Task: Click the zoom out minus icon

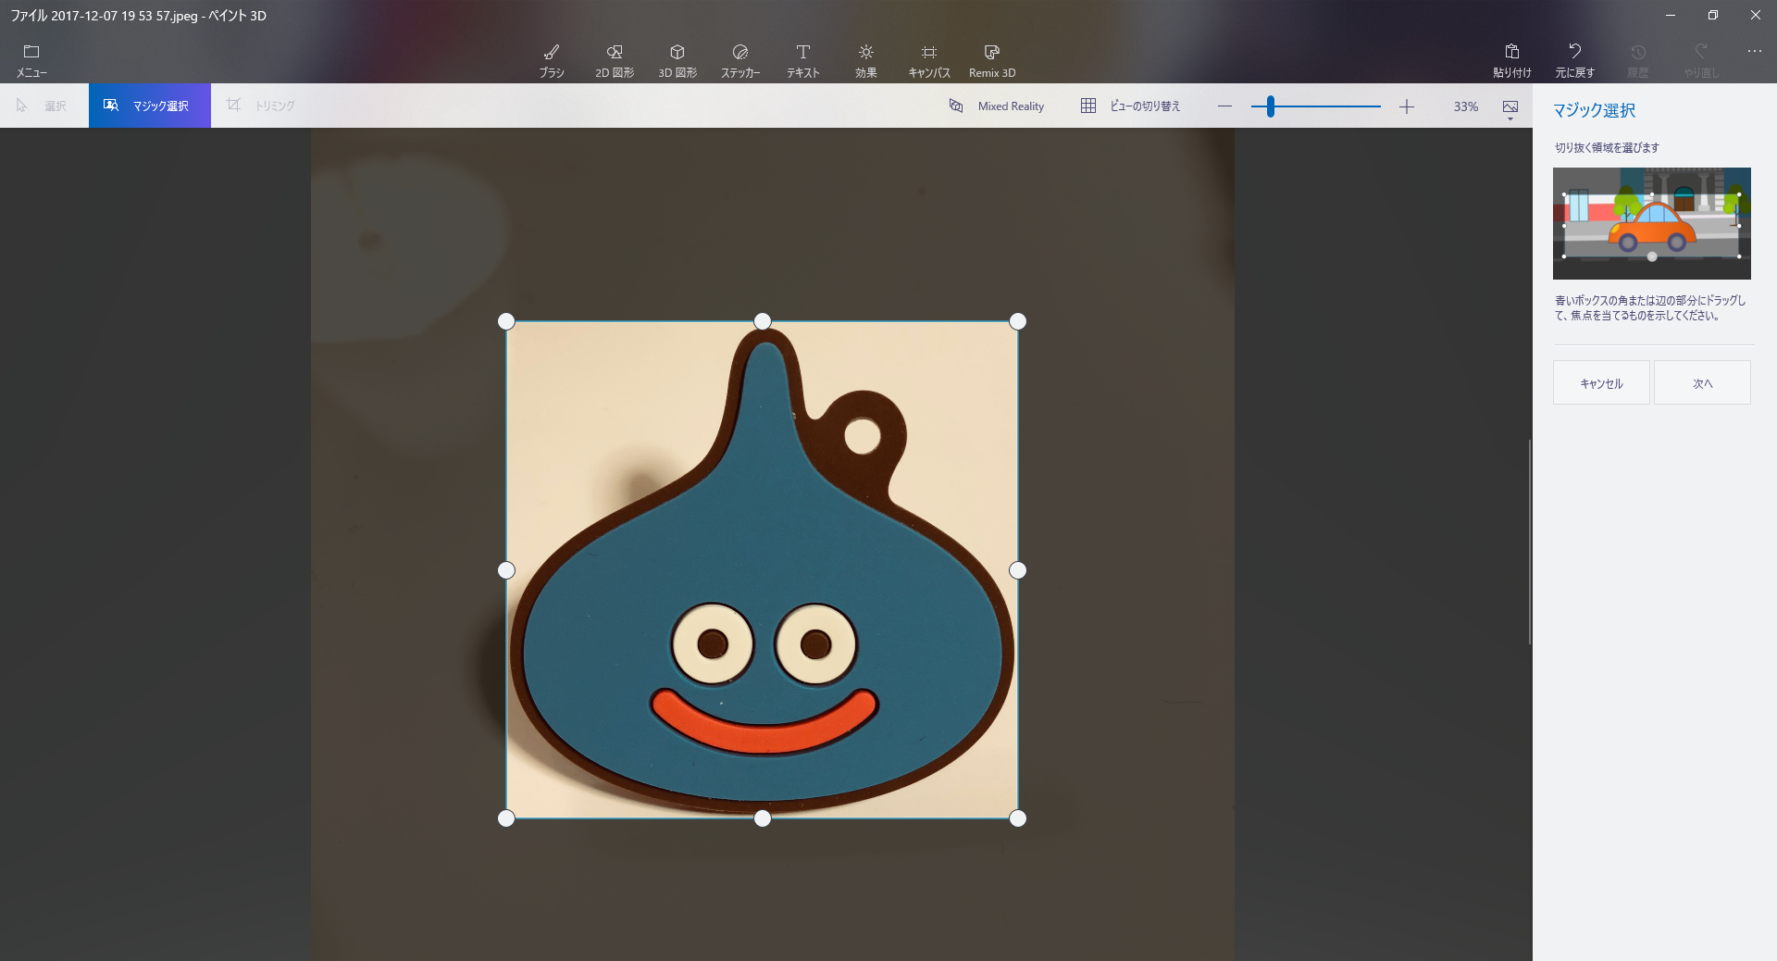Action: (x=1225, y=106)
